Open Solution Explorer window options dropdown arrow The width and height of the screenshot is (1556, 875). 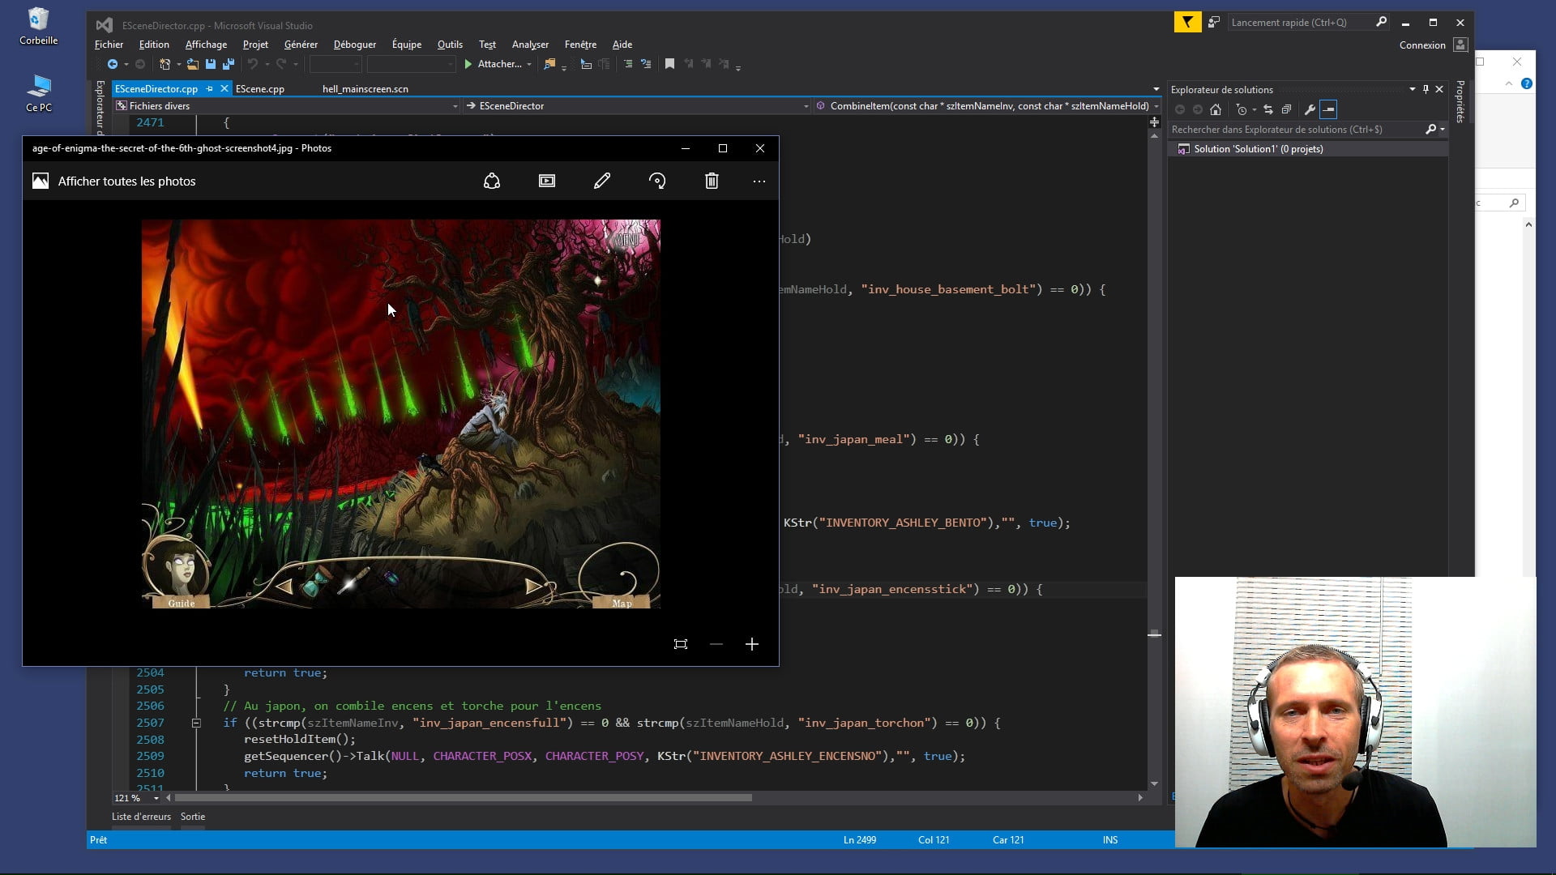coord(1413,89)
